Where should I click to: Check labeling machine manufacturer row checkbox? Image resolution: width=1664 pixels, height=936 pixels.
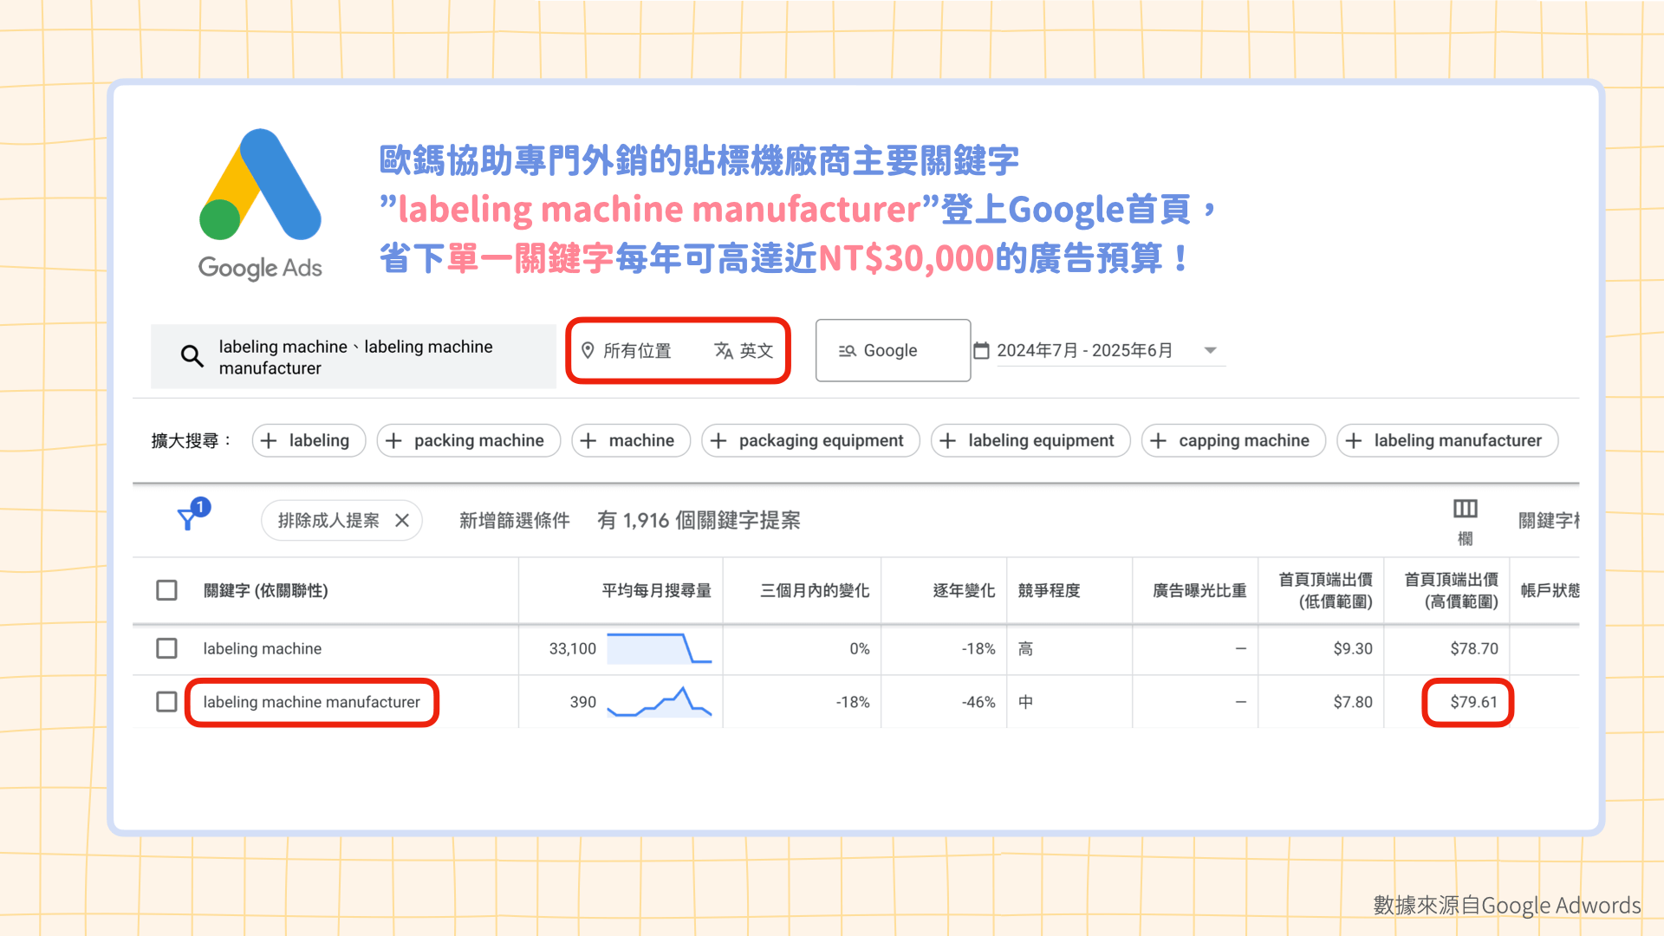click(x=166, y=702)
